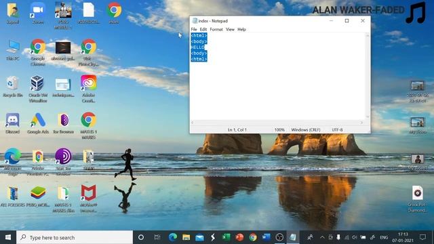Select the This PC desktop icon
This screenshot has height=244, width=434.
click(x=13, y=49)
